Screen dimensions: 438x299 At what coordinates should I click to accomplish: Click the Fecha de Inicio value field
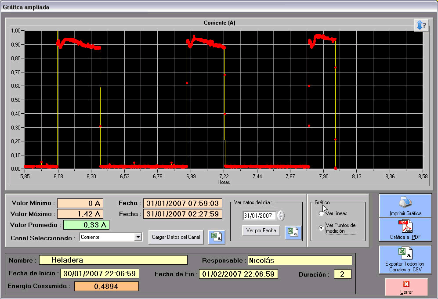coord(99,274)
